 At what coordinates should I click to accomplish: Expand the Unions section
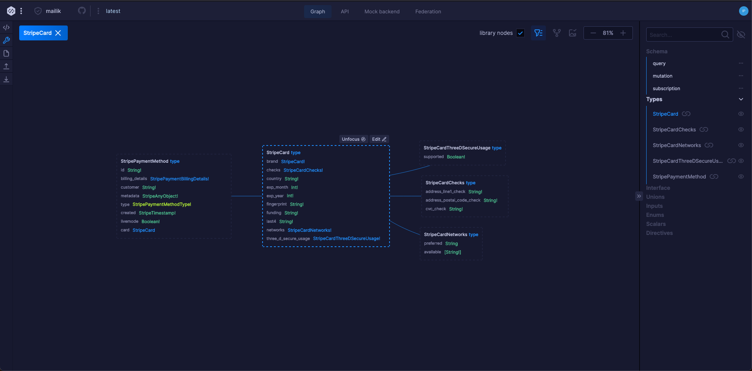tap(655, 197)
